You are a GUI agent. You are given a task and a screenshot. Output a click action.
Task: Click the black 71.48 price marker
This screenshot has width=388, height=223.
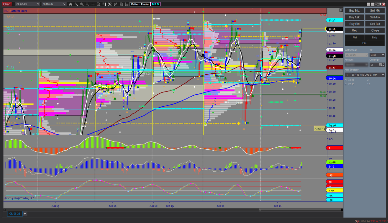[335, 56]
